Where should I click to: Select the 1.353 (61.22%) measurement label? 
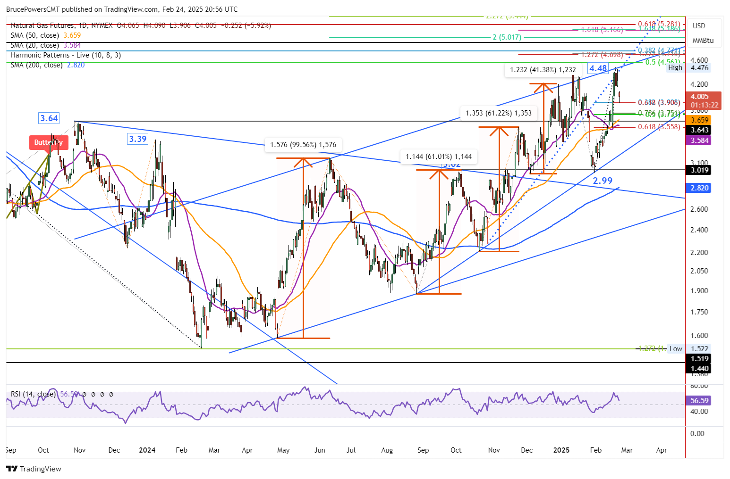(x=499, y=113)
